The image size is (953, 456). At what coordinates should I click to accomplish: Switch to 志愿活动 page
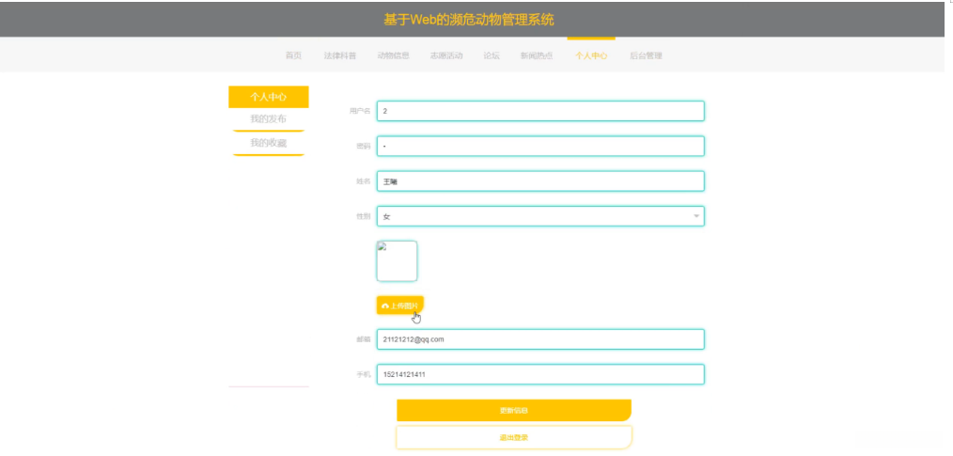tap(446, 55)
